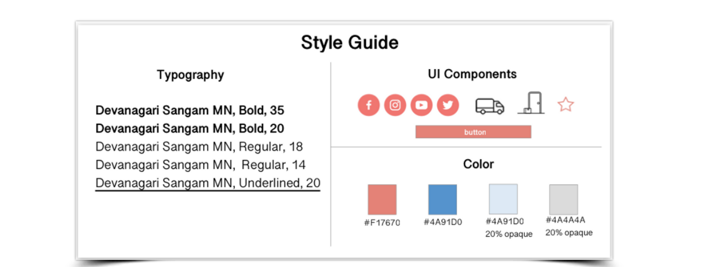Pick the blue #4A91D0 color swatch

(x=442, y=199)
